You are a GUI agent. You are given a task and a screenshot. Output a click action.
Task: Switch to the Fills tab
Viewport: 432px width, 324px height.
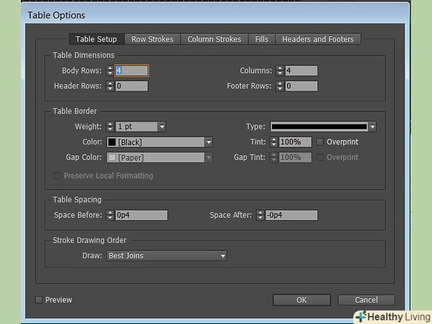tap(262, 39)
